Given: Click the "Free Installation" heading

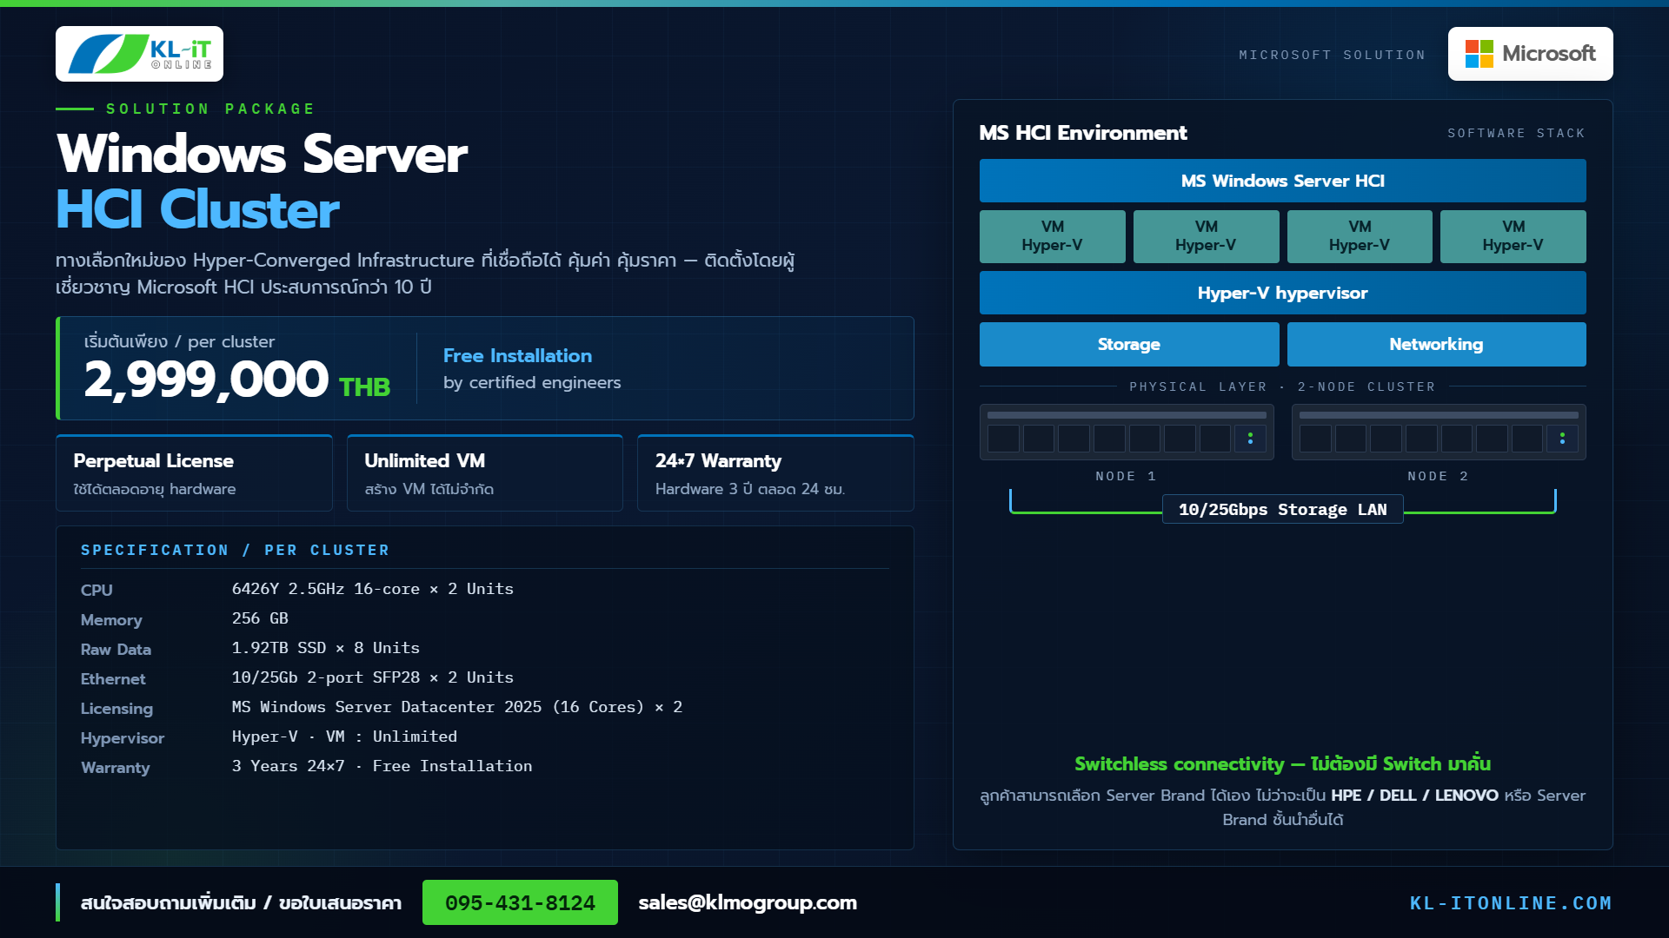Looking at the screenshot, I should 517,355.
